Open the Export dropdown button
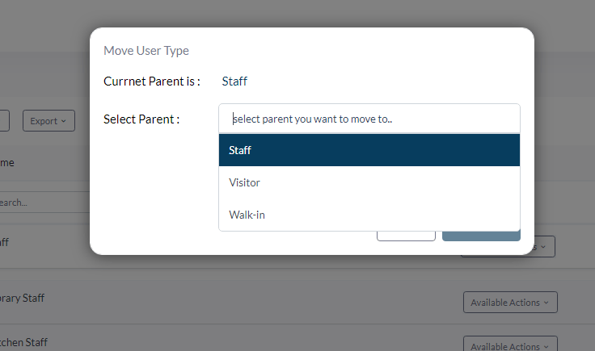 coord(49,121)
